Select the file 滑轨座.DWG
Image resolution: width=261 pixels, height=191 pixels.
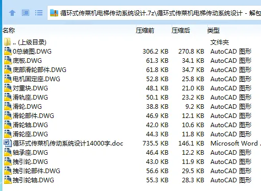(x=30, y=98)
